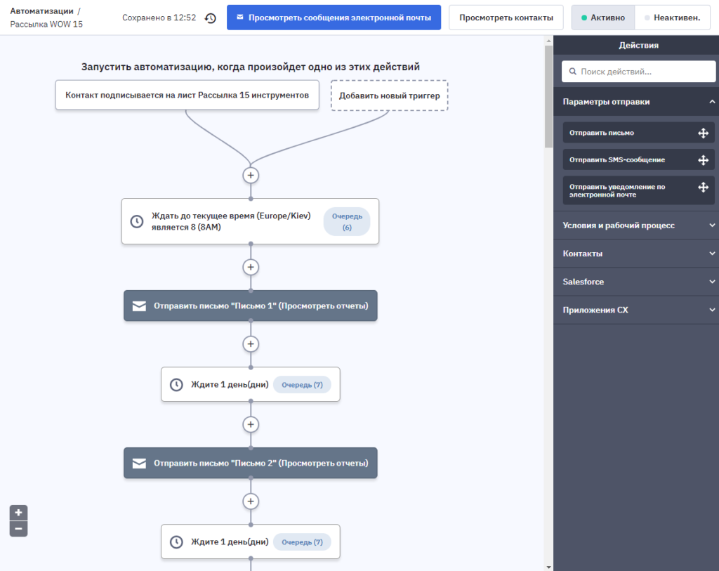Expand Условия и рабочий процесс section
Image resolution: width=719 pixels, height=571 pixels.
[x=636, y=225]
